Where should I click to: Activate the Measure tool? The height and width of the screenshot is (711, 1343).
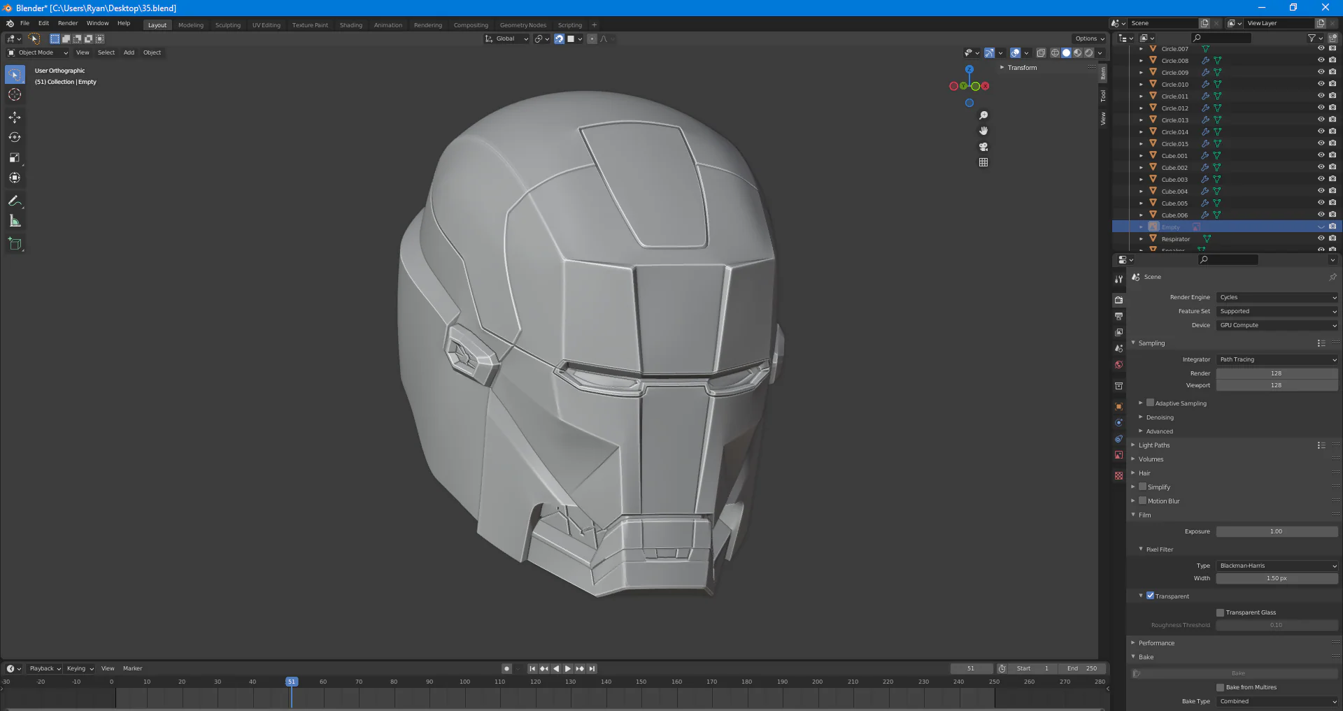(x=15, y=222)
